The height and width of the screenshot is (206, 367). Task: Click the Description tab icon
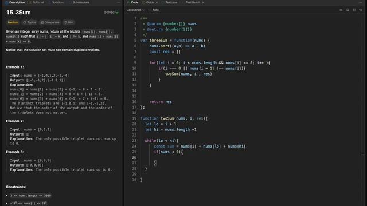pyautogui.click(x=6, y=2)
